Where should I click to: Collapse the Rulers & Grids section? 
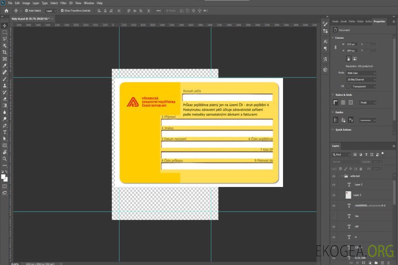[x=333, y=95]
